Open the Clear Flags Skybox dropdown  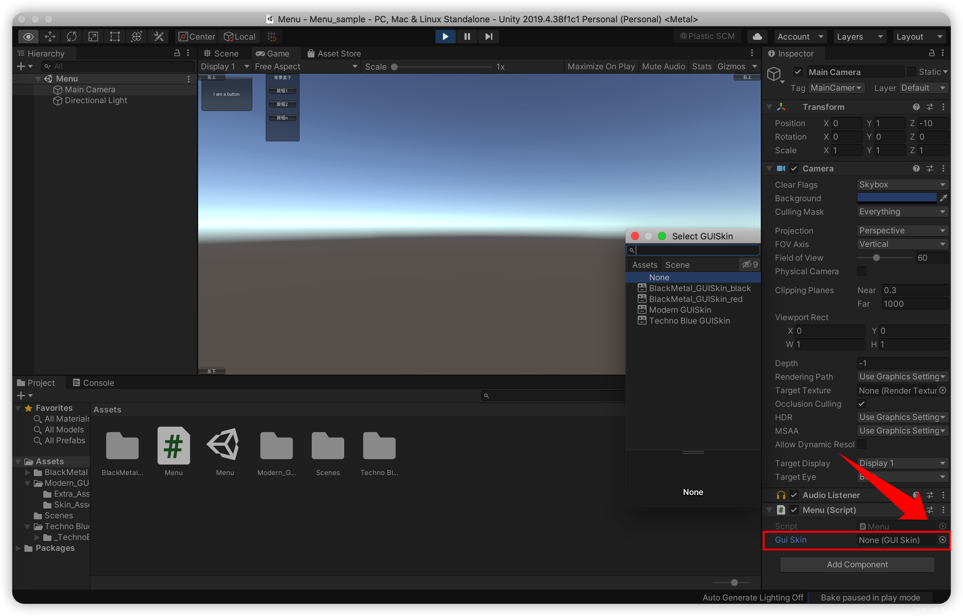click(901, 184)
